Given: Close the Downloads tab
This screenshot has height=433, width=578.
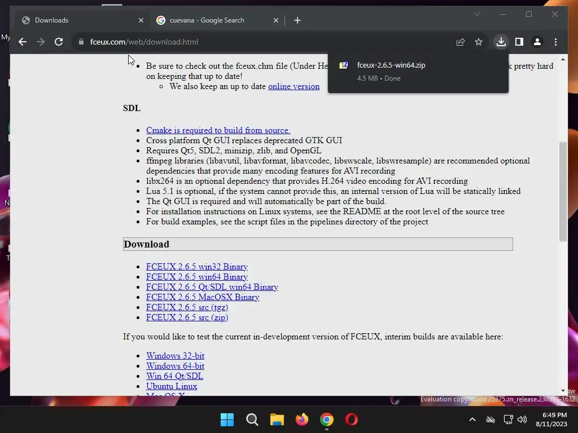Looking at the screenshot, I should pyautogui.click(x=141, y=20).
